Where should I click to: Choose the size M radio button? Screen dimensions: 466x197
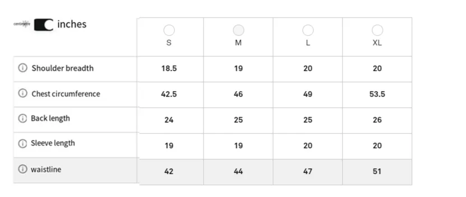tap(238, 30)
